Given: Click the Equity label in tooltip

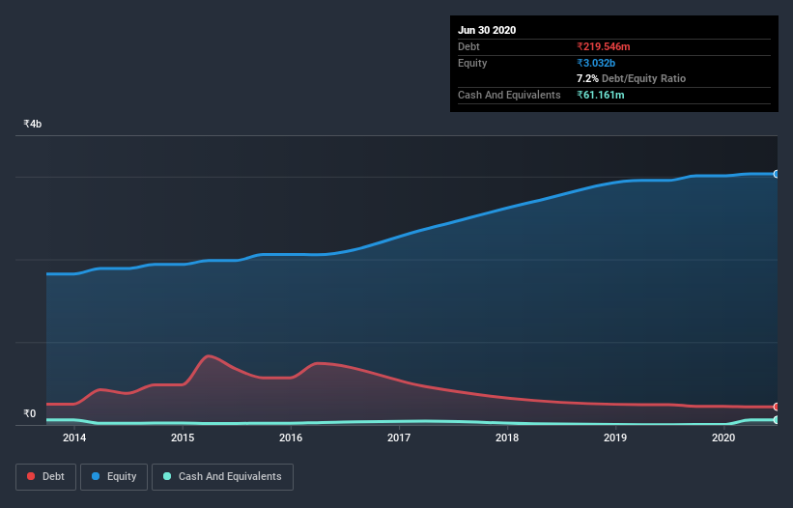Looking at the screenshot, I should [x=472, y=63].
